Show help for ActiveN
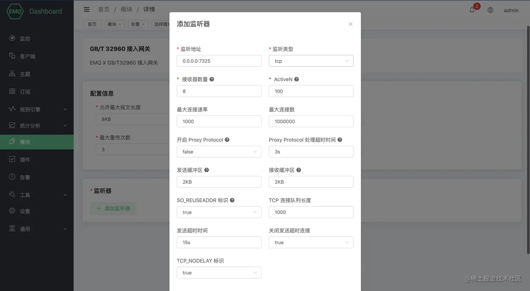Screen dimensions: 530x291 tap(297, 79)
